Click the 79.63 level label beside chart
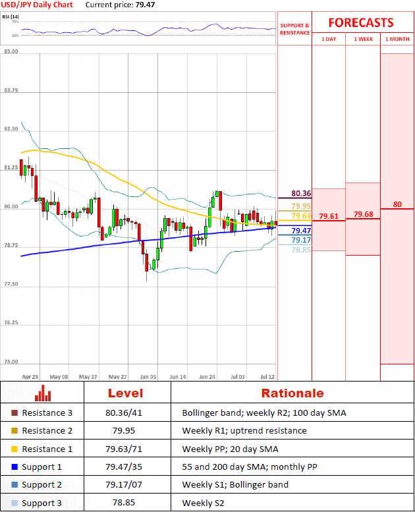 tap(301, 216)
